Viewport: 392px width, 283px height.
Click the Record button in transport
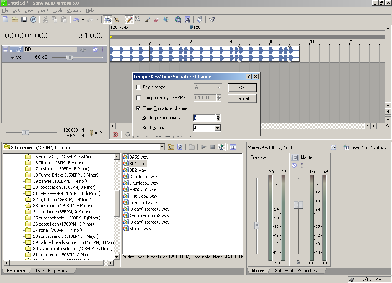tap(115, 134)
